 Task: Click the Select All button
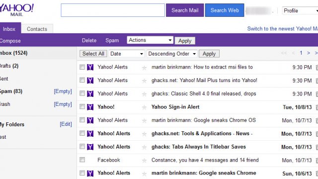pos(93,54)
